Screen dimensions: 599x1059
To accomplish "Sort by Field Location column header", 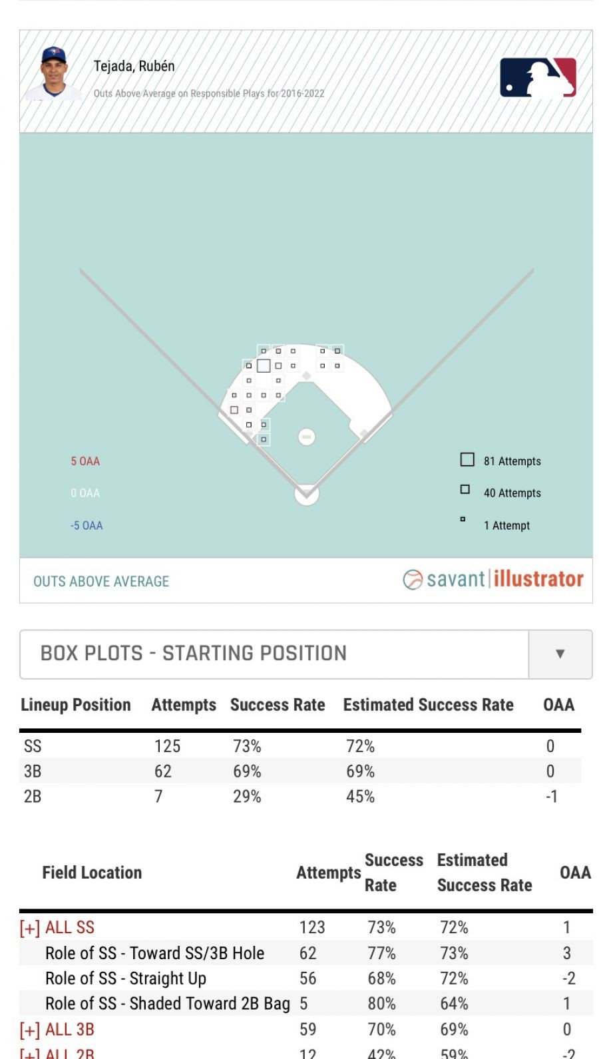I will tap(92, 873).
